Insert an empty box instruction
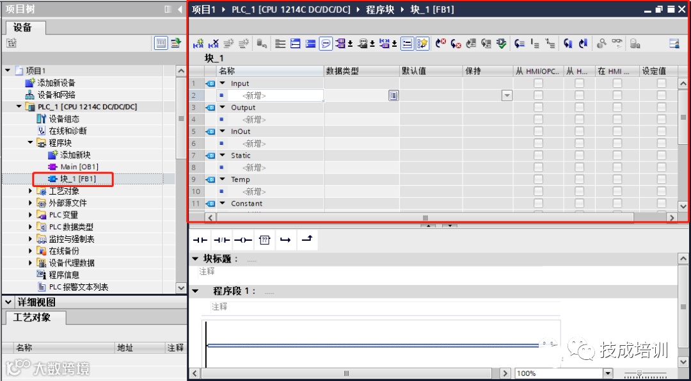Viewport: 691px width, 381px height. 264,240
